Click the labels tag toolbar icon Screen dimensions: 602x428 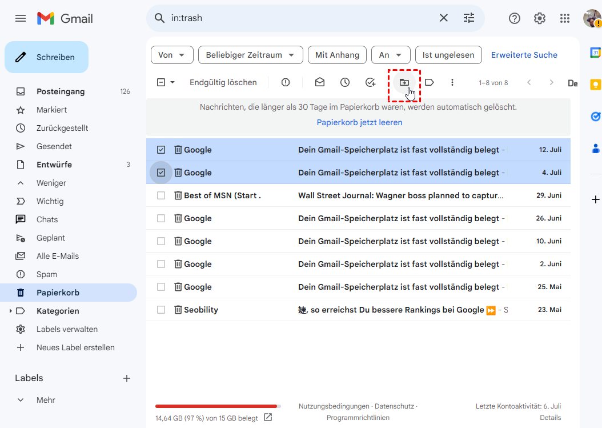[x=430, y=82]
